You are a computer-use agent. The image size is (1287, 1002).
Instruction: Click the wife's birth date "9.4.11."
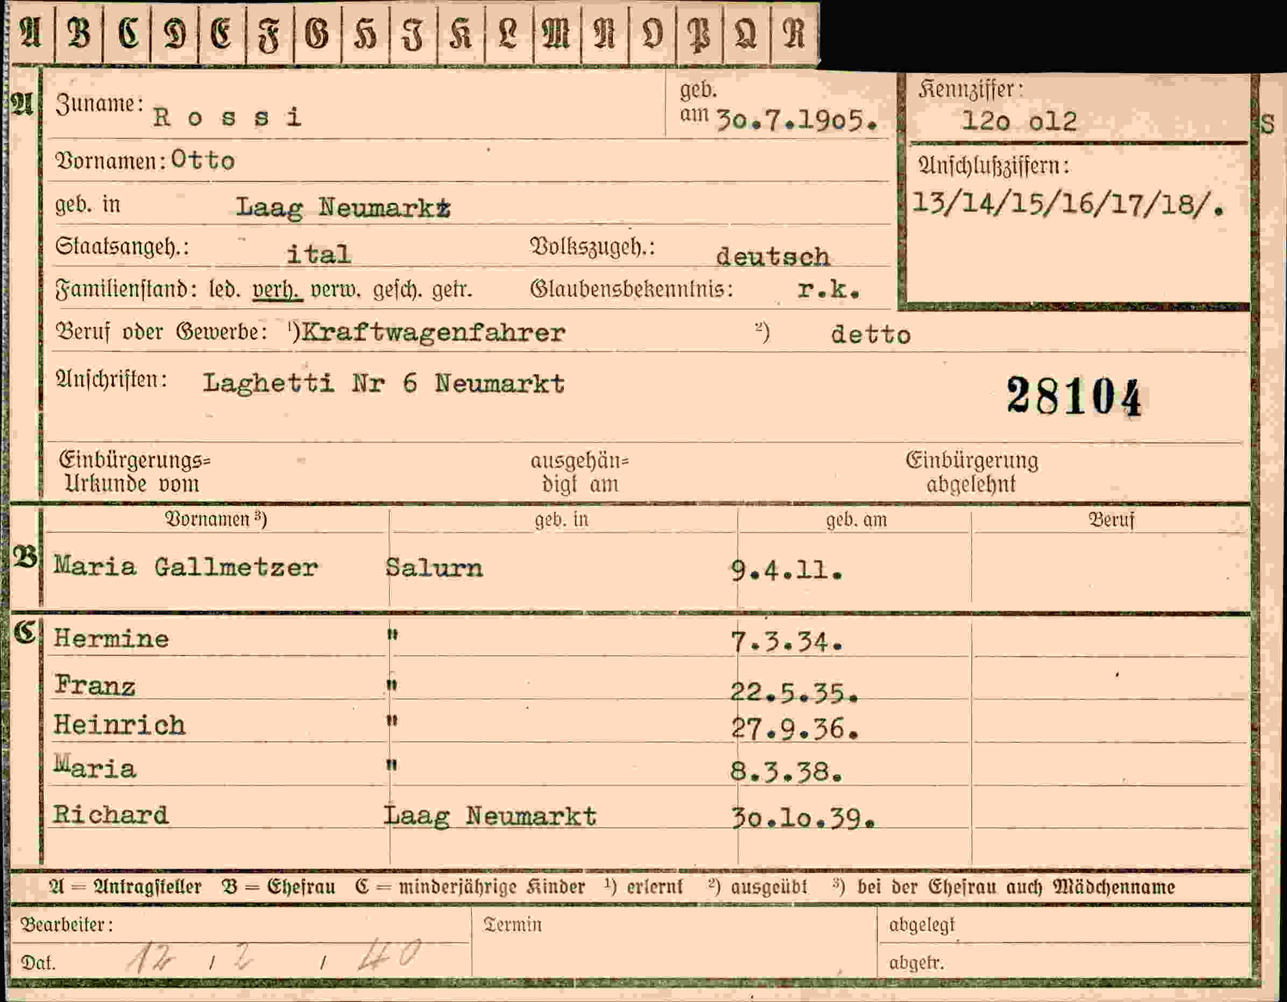click(x=787, y=570)
